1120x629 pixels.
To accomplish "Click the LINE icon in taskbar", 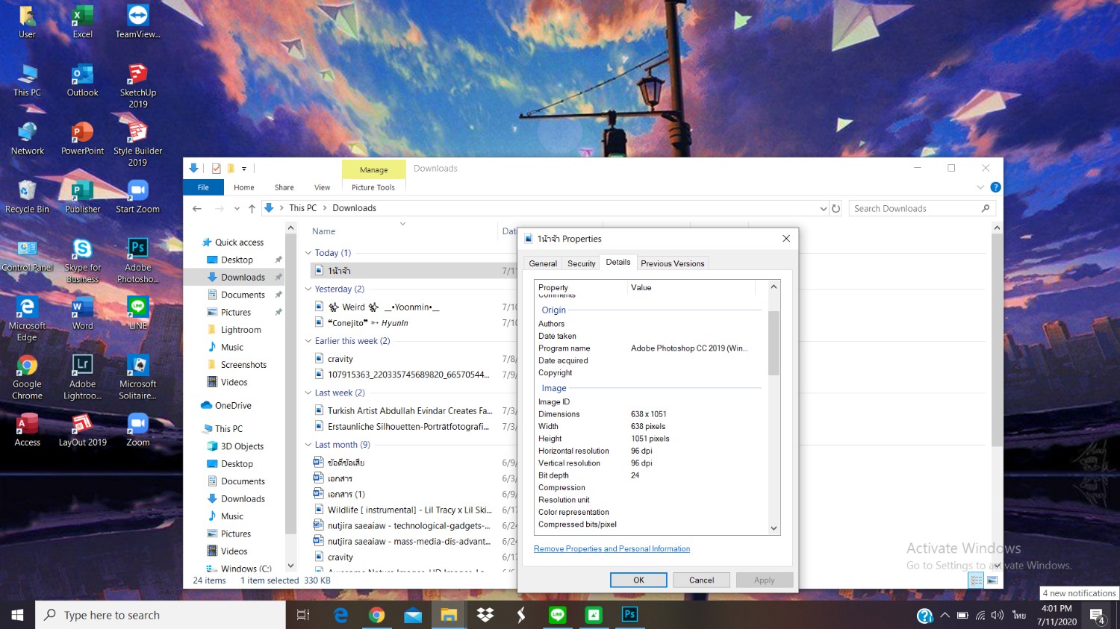I will tap(557, 615).
